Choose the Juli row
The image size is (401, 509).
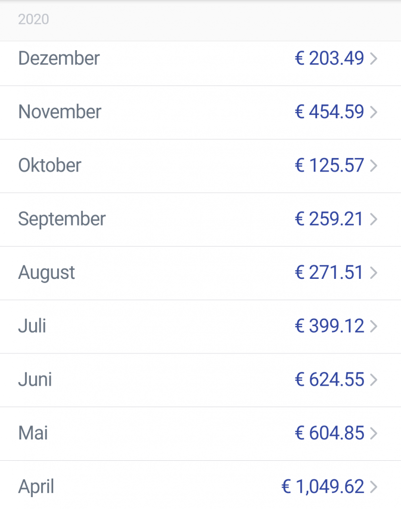200,327
